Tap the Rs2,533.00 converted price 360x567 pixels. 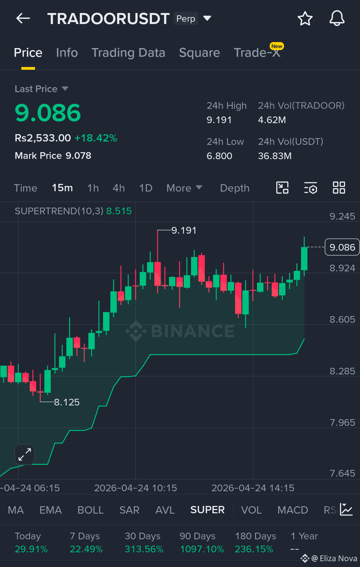(43, 138)
